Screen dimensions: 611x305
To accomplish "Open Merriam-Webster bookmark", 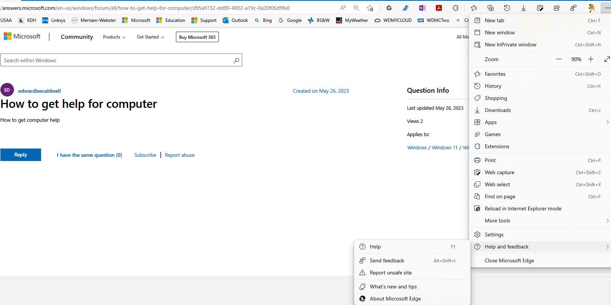I will 94,20.
